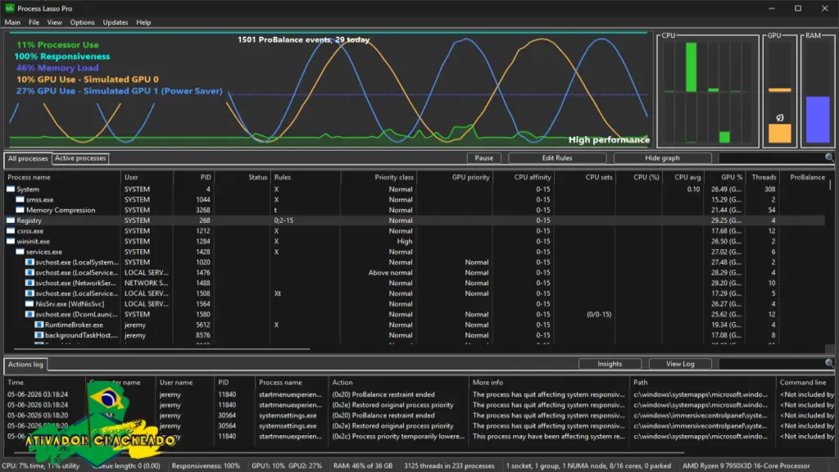Click the 0;2-15 rule for Registry
Image resolution: width=839 pixels, height=472 pixels.
[284, 220]
